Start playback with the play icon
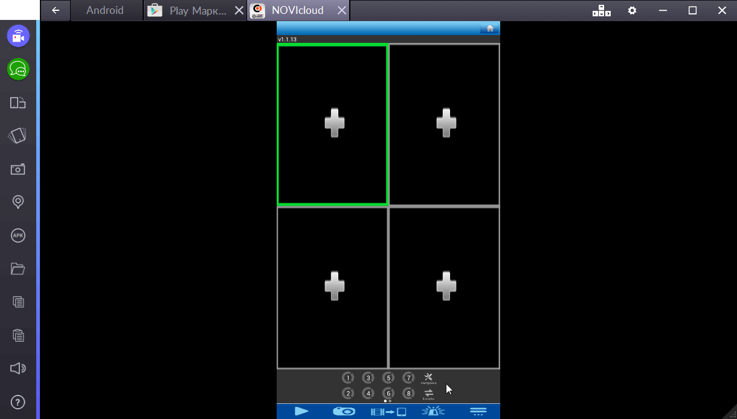The image size is (737, 419). [x=301, y=411]
